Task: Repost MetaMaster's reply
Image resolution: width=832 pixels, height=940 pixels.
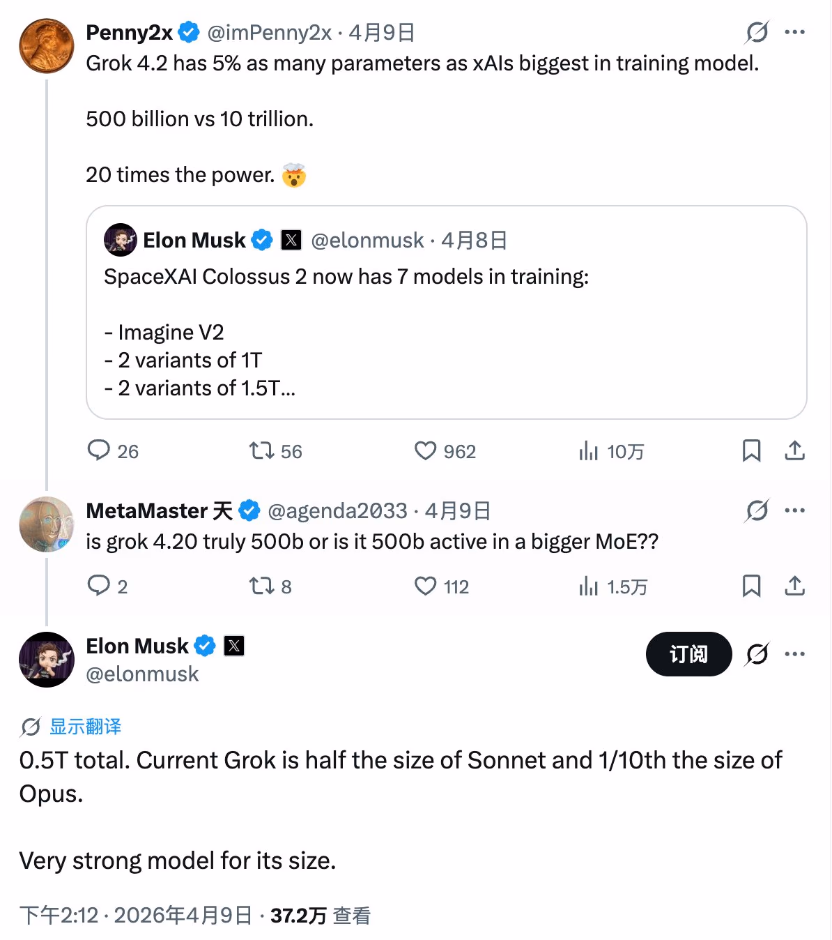Action: click(x=262, y=586)
